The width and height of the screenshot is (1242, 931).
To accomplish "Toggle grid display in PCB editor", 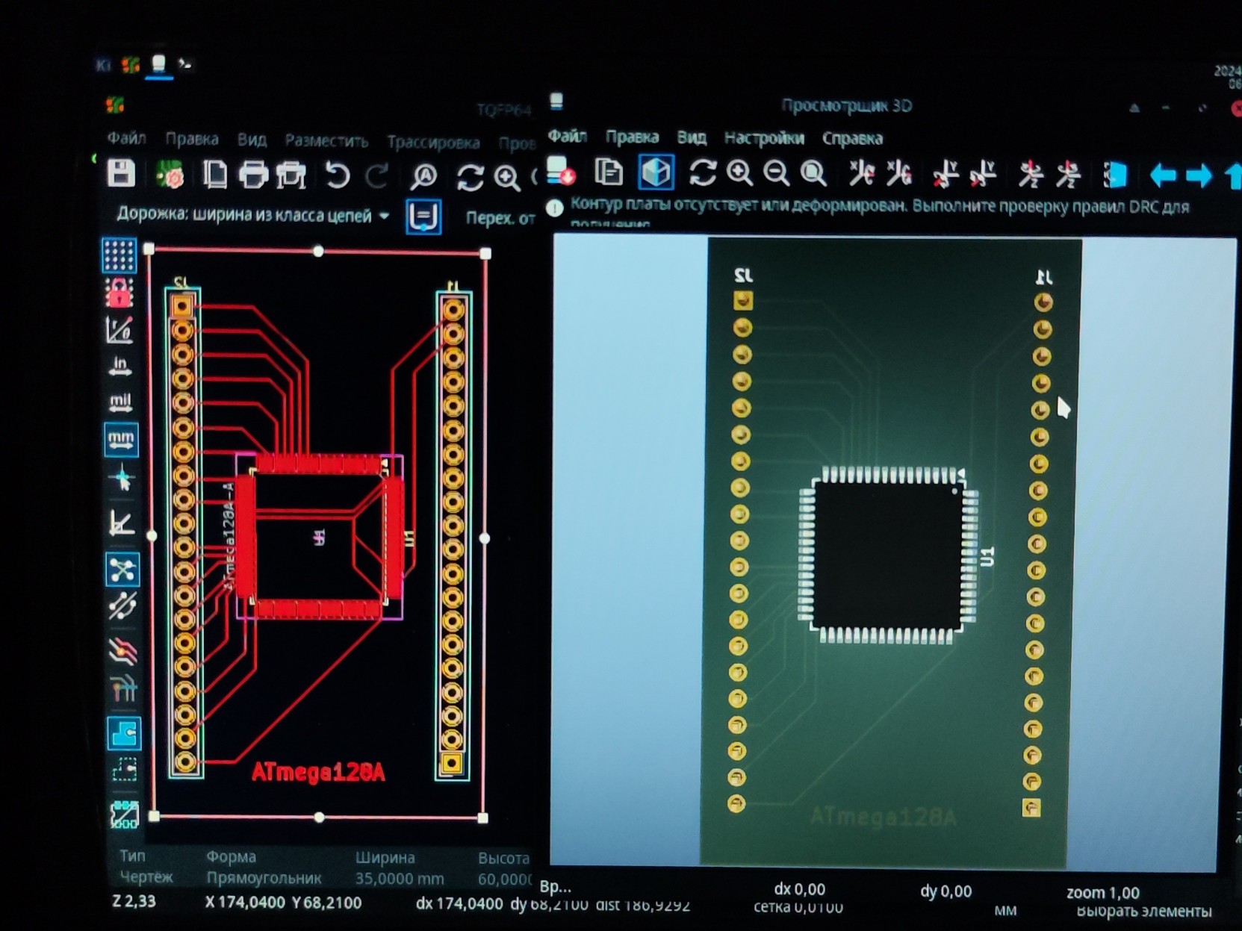I will point(119,256).
